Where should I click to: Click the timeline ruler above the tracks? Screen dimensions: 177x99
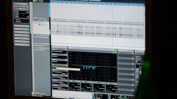click(97, 3)
